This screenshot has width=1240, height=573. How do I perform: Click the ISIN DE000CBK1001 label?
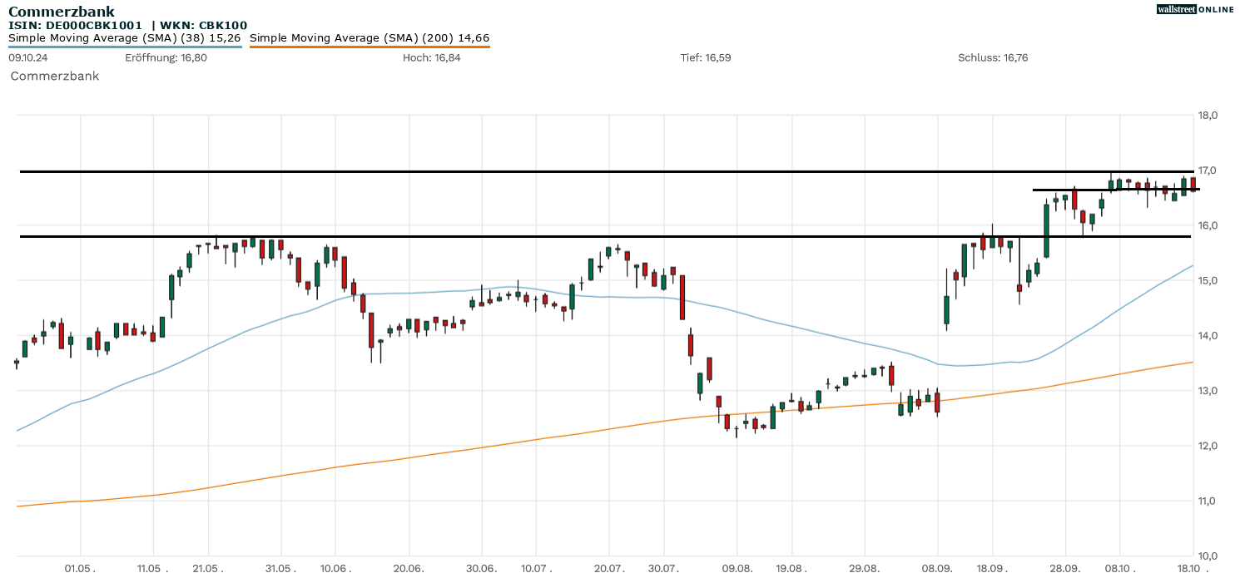pos(75,24)
